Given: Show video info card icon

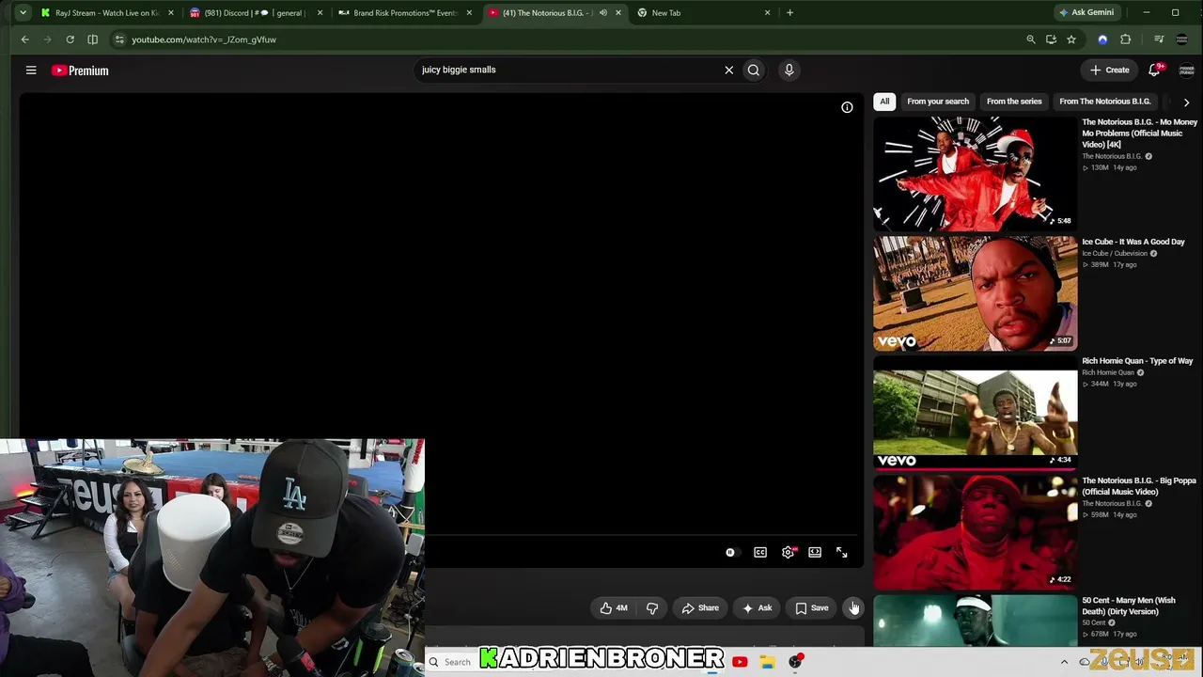Looking at the screenshot, I should (847, 107).
